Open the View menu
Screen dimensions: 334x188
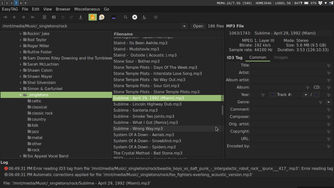point(48,9)
